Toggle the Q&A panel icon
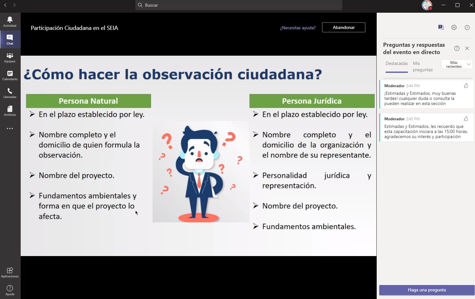The width and height of the screenshot is (475, 299). tap(441, 27)
